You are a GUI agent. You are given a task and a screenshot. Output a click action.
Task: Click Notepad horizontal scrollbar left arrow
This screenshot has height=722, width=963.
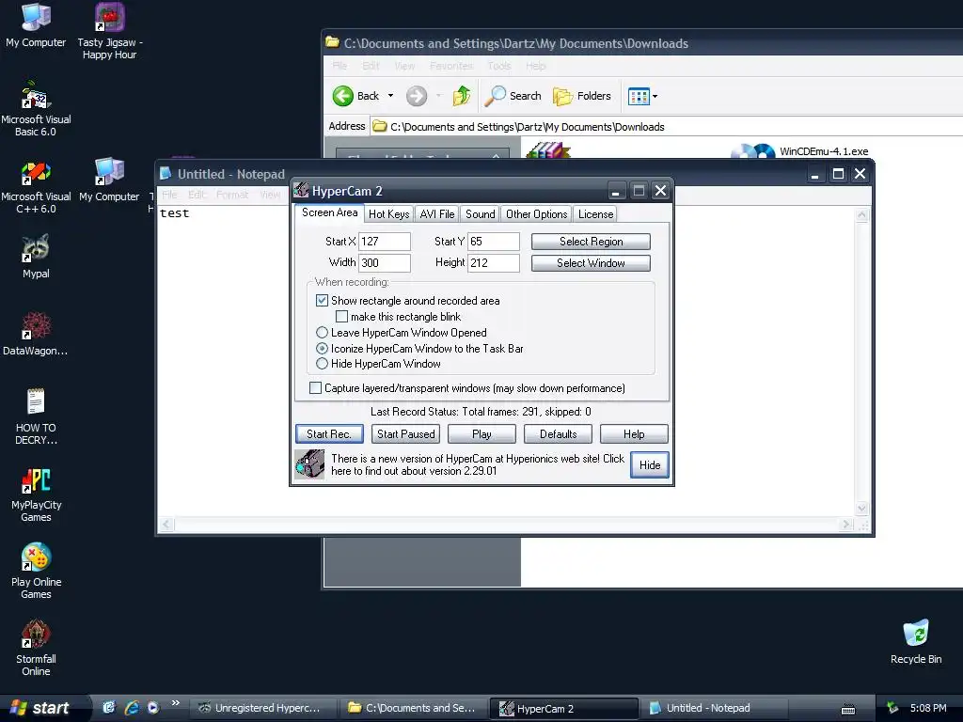(x=167, y=525)
